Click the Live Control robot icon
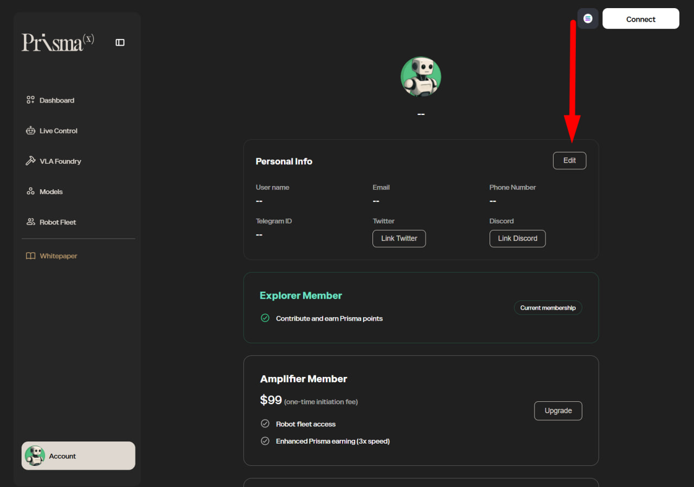 point(30,131)
